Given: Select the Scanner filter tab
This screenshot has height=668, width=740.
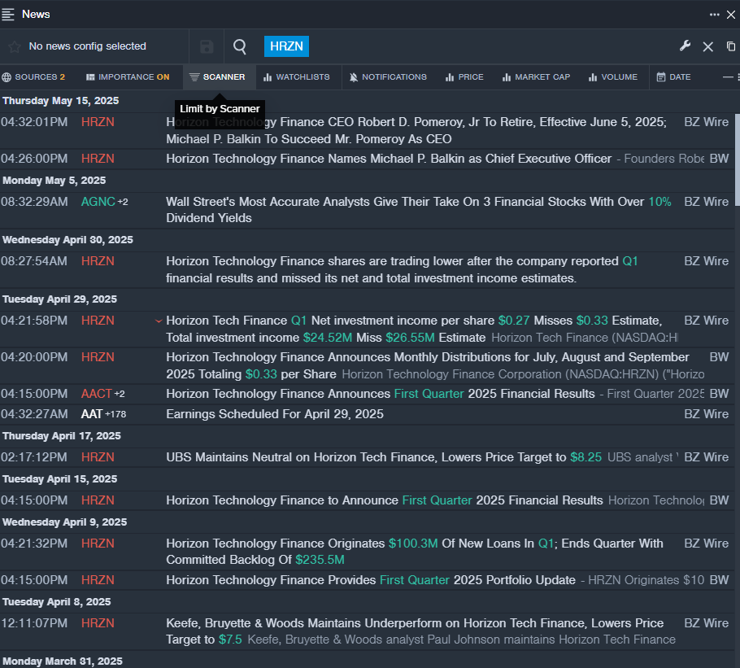Looking at the screenshot, I should [x=218, y=77].
